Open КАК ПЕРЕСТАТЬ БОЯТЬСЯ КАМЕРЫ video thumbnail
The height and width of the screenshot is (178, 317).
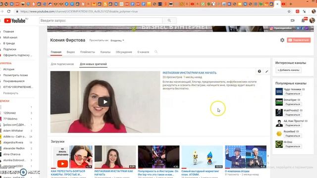[71, 157]
